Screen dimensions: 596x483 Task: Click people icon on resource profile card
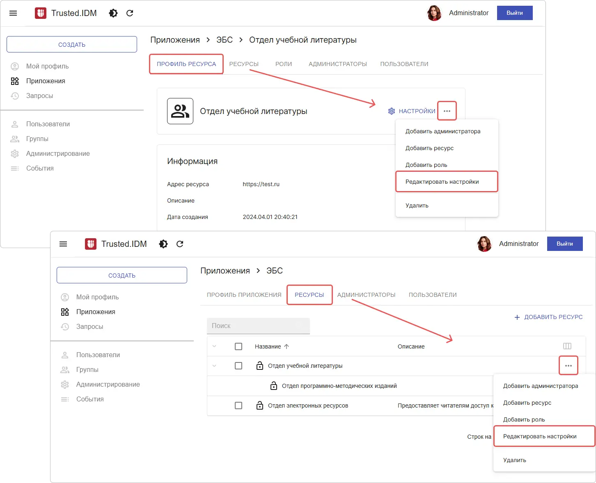[x=180, y=111]
